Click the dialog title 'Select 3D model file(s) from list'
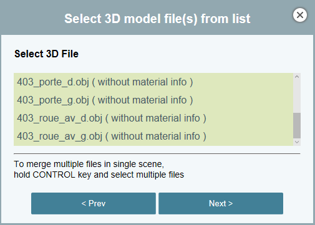Image resolution: width=315 pixels, height=225 pixels. (157, 19)
